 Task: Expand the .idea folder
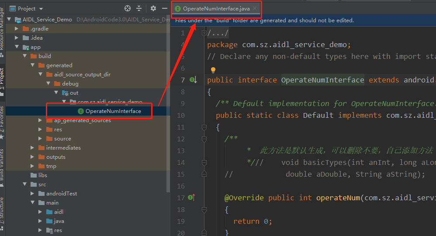[x=17, y=38]
